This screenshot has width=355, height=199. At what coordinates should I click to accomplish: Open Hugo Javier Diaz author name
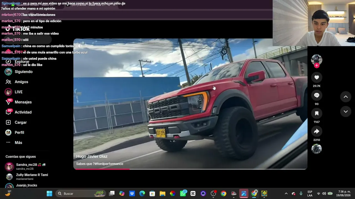(x=92, y=156)
